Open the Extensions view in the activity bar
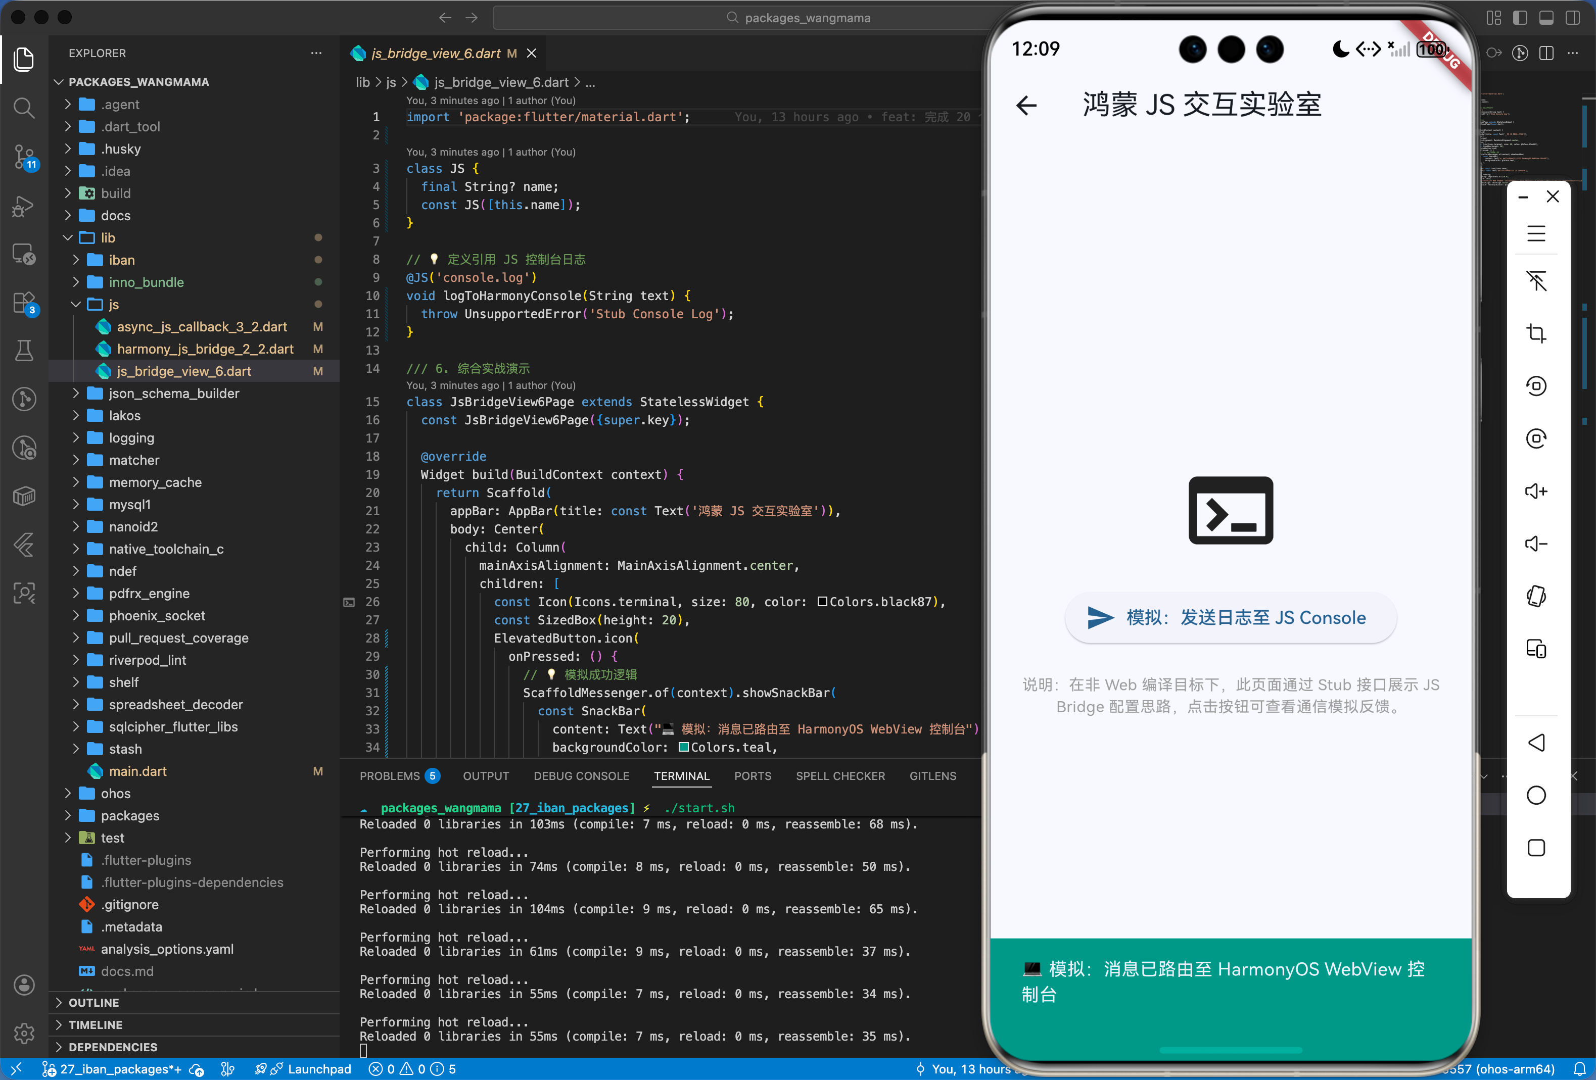Screen dimensions: 1596x1080 (24, 303)
